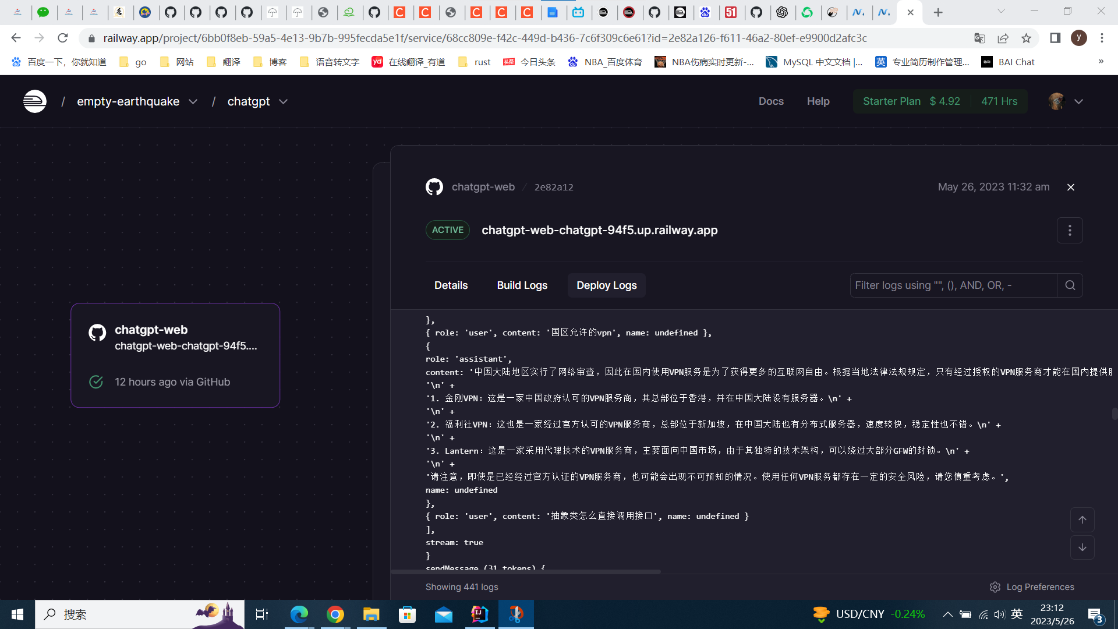Click the 12 hours ago via GitHub text

(x=172, y=382)
